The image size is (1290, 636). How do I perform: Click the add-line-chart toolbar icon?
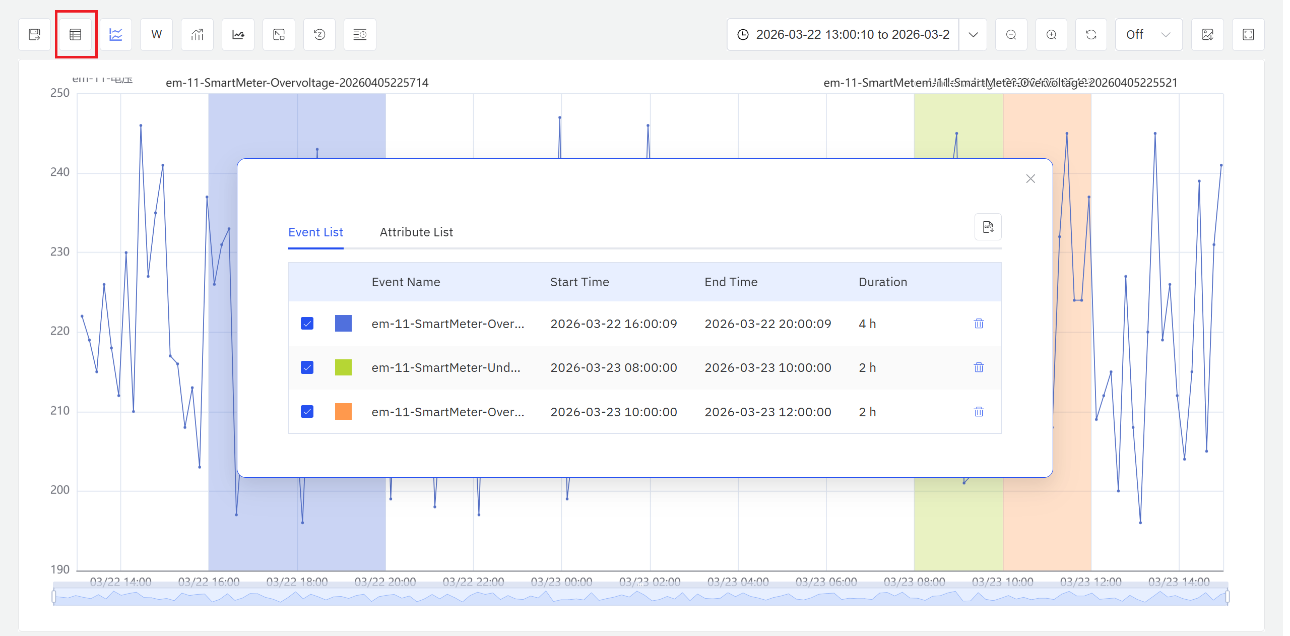click(x=238, y=34)
